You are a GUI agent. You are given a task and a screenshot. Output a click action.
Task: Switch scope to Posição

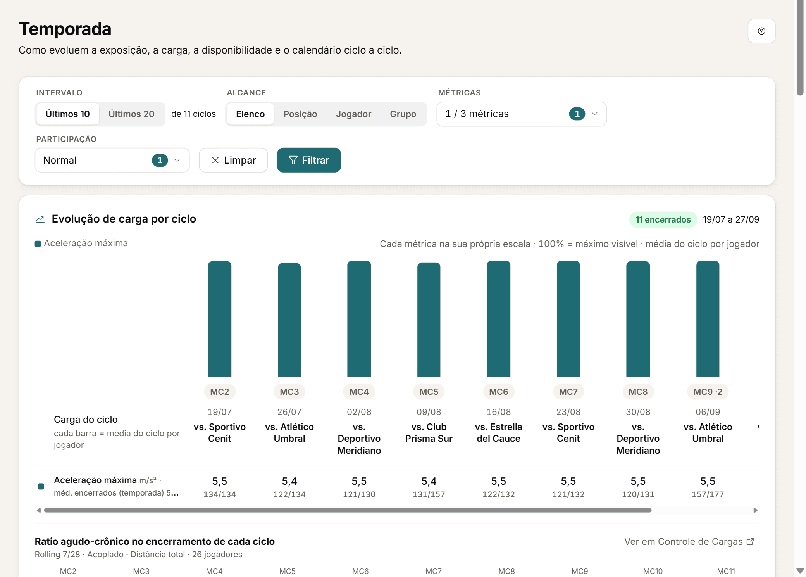[x=300, y=114]
